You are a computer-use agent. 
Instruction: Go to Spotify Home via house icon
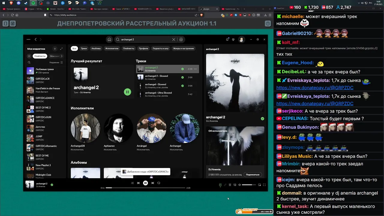pyautogui.click(x=109, y=39)
